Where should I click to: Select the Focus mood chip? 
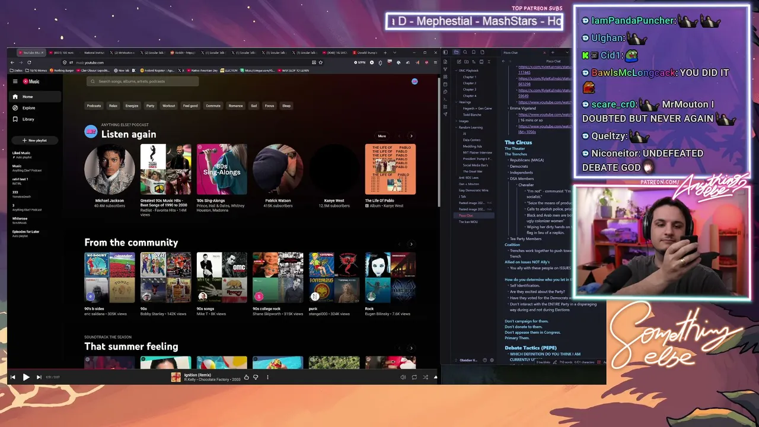pyautogui.click(x=270, y=106)
